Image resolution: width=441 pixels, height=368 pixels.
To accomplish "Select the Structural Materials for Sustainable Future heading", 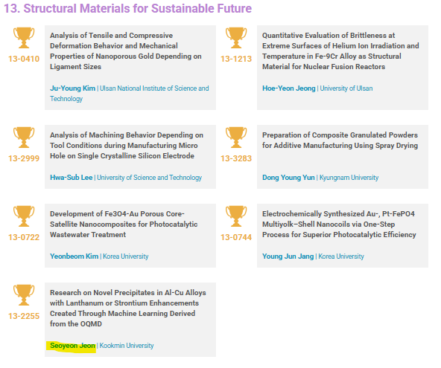I will coord(127,8).
